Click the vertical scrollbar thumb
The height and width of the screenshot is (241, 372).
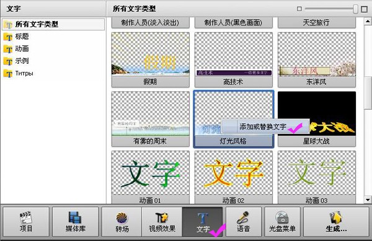[368, 93]
